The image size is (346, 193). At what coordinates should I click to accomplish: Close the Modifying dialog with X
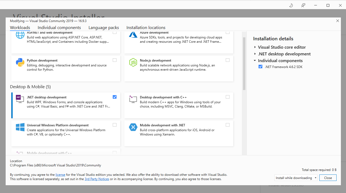pyautogui.click(x=338, y=21)
